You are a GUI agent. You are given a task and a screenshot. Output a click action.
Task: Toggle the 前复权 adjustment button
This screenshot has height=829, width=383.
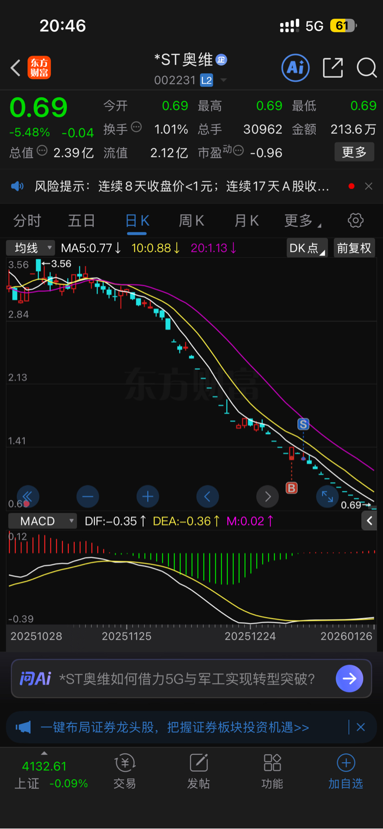click(354, 248)
